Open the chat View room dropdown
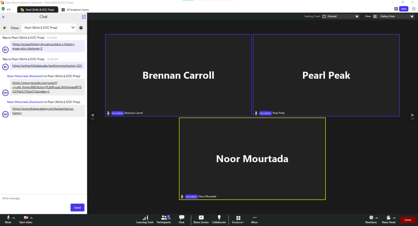The height and width of the screenshot is (226, 418). point(49,28)
